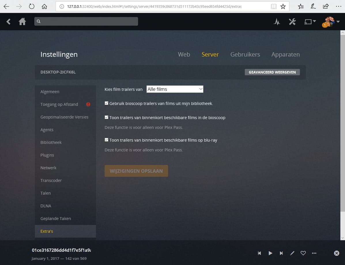
Task: Click the site info icon in address bar
Action: point(62,6)
